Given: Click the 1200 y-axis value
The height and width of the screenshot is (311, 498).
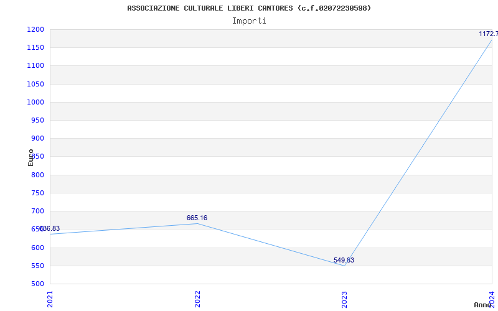Looking at the screenshot, I should (x=35, y=30).
